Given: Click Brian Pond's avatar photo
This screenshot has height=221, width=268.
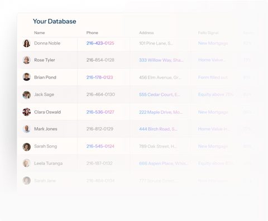Looking at the screenshot, I should coord(27,77).
